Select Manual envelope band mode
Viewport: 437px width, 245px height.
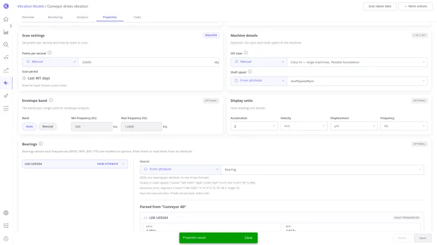(48, 126)
